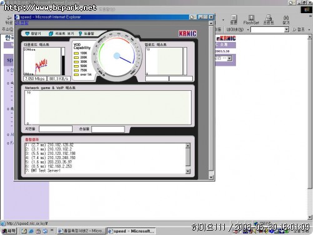This screenshot has width=313, height=235.
Task: Click the underlined link atop the speed window
Action: (22, 23)
